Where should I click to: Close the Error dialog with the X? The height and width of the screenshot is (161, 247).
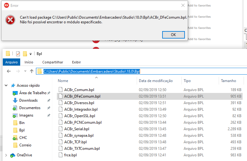183,5
